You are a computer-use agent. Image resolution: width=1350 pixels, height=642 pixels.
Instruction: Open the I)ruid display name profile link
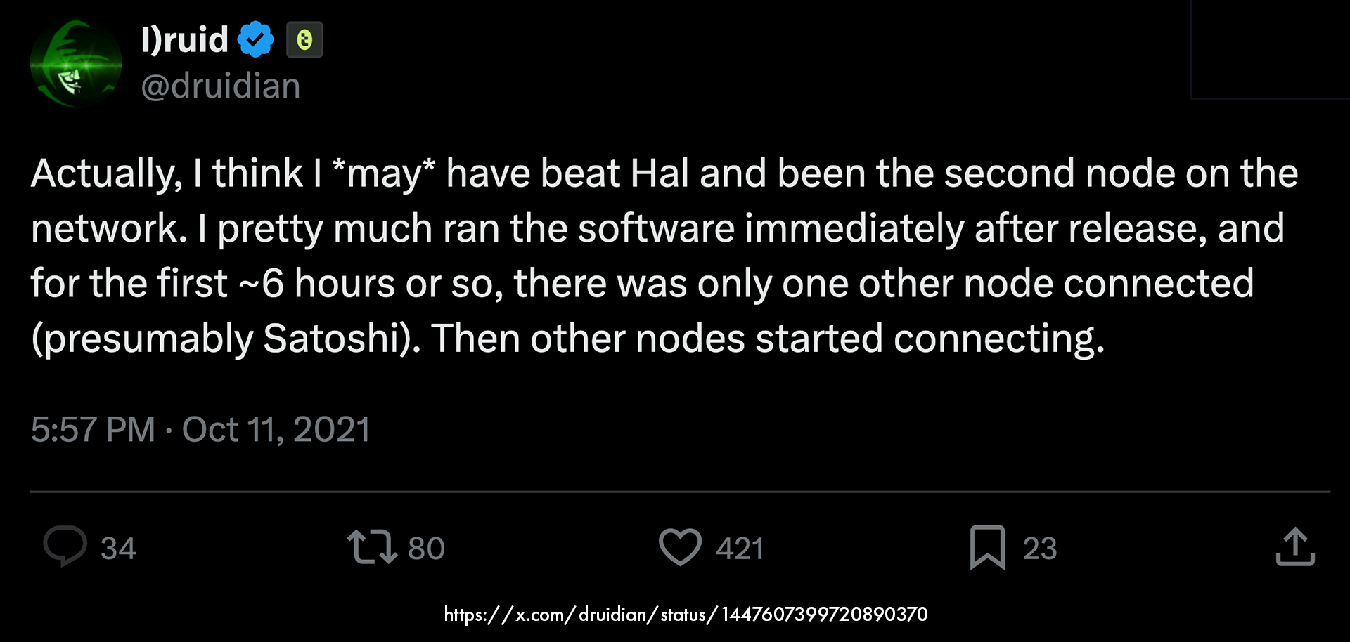pyautogui.click(x=184, y=39)
